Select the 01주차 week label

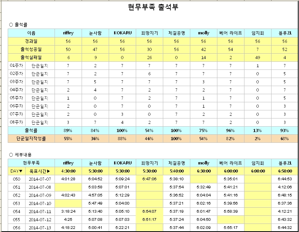coord(17,66)
